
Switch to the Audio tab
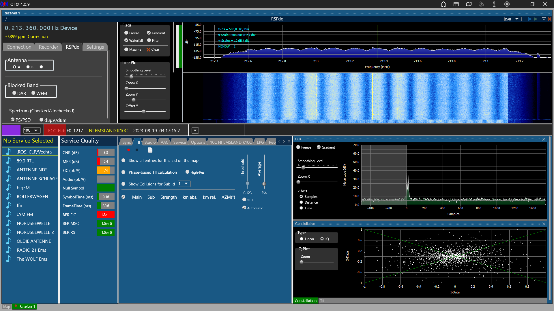pyautogui.click(x=150, y=142)
